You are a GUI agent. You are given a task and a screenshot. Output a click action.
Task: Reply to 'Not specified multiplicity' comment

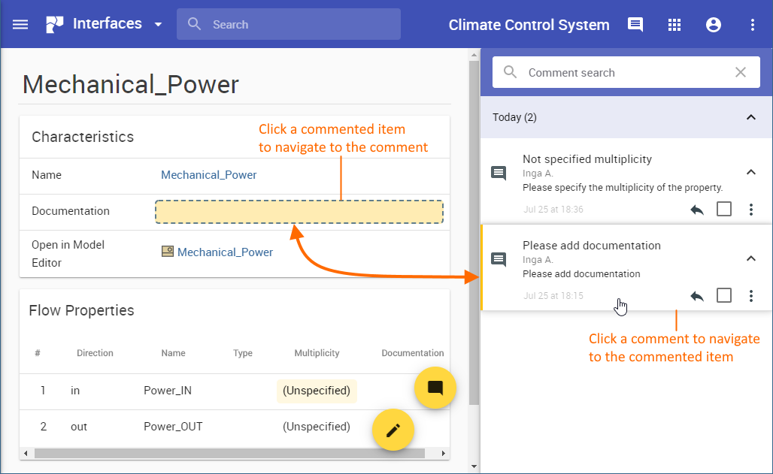tap(697, 210)
